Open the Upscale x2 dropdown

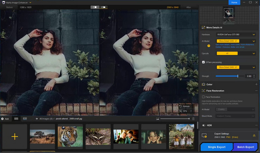coord(236,54)
